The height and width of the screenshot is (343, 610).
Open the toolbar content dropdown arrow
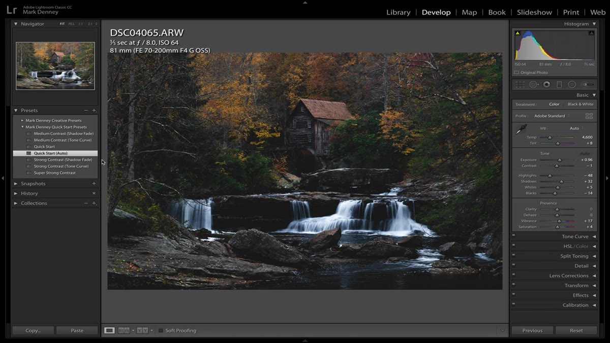pos(503,330)
